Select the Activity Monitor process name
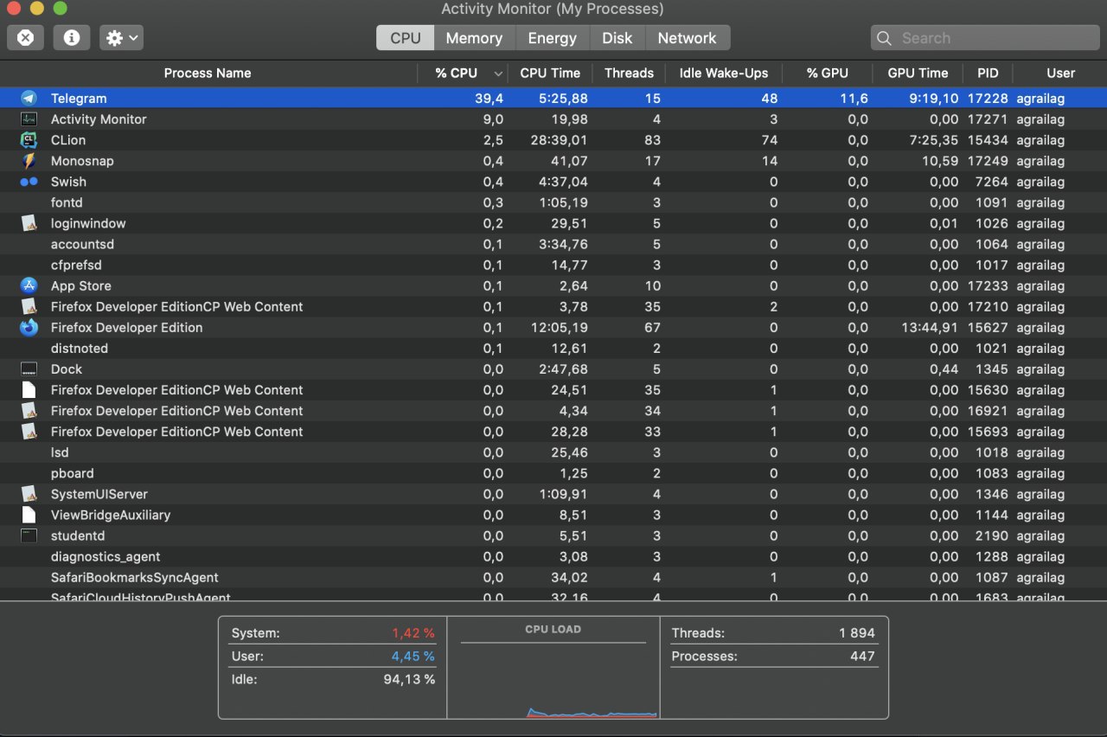The height and width of the screenshot is (737, 1107). coord(99,119)
